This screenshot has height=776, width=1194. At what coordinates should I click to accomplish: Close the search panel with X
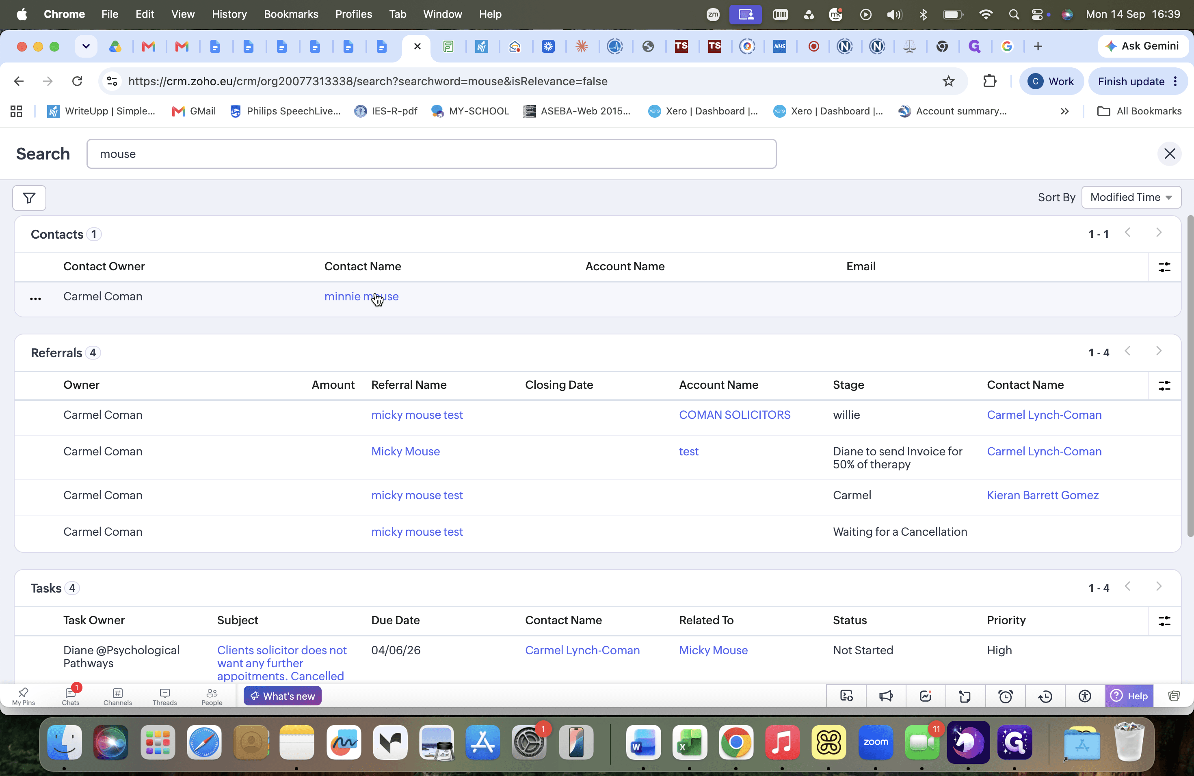[1169, 154]
